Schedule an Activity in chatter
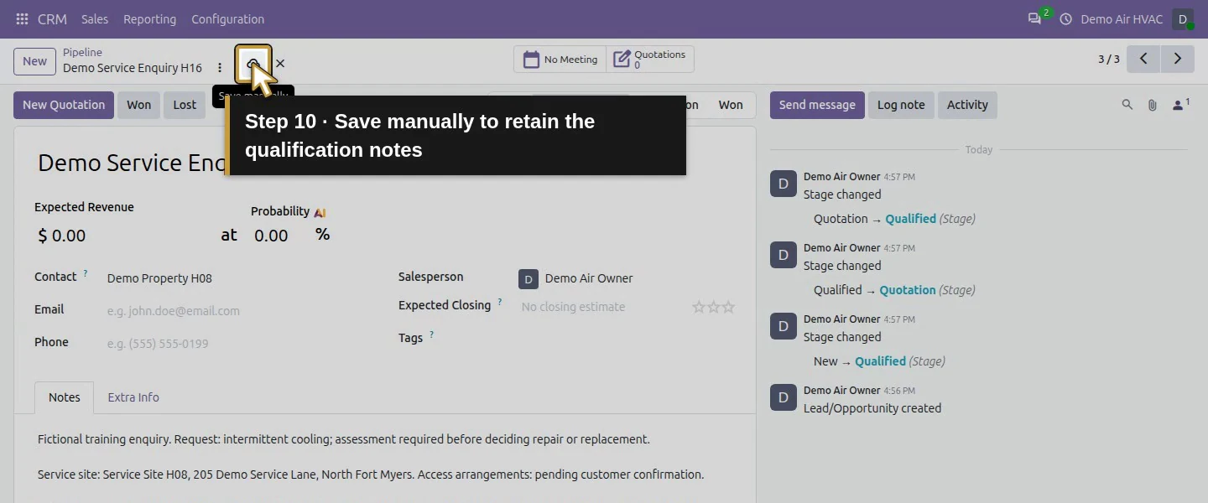The width and height of the screenshot is (1208, 503). point(967,105)
